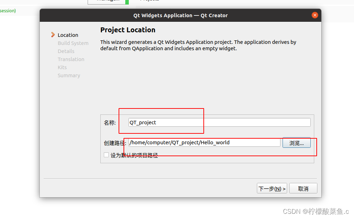354x218 pixels.
Task: Click the 创建路径: label
Action: pyautogui.click(x=115, y=143)
